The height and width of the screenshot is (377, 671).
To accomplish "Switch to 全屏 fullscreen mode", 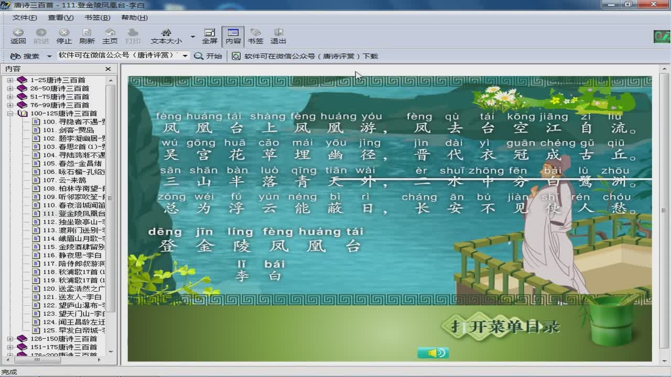I will (x=210, y=36).
